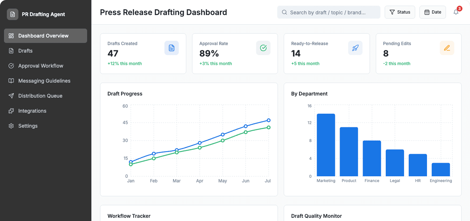Click the Finance bar in department chart

(372, 158)
